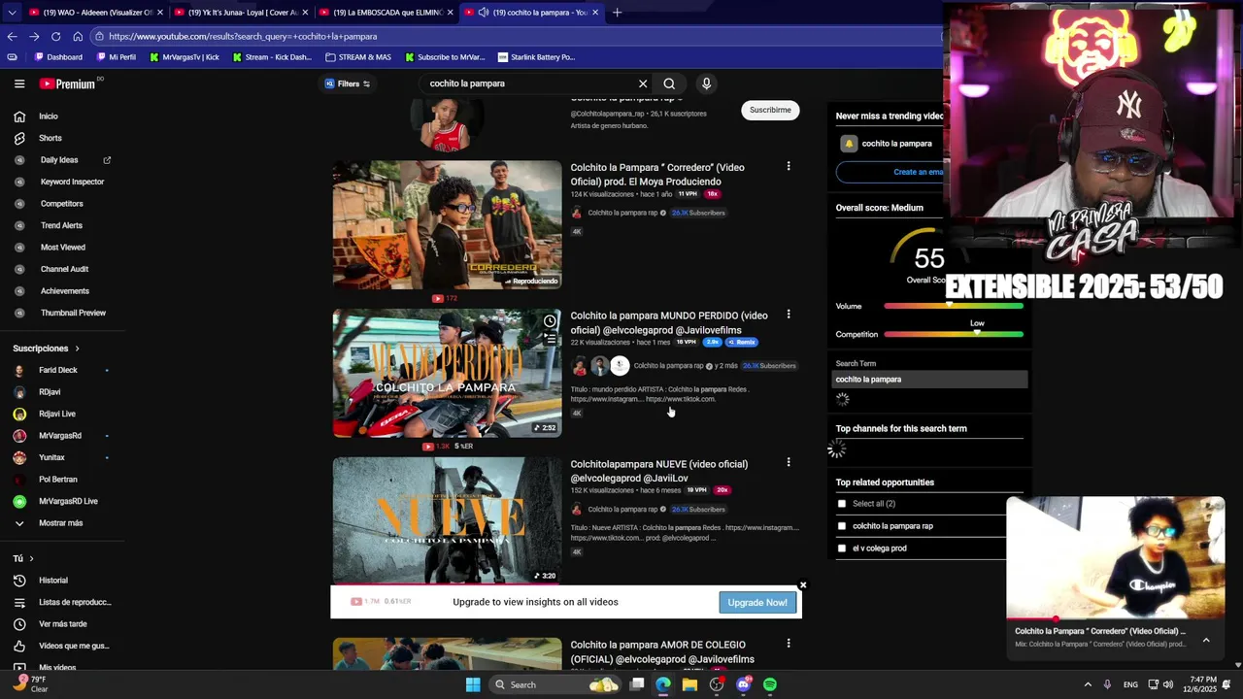Reload the page
1243x699 pixels.
point(55,36)
